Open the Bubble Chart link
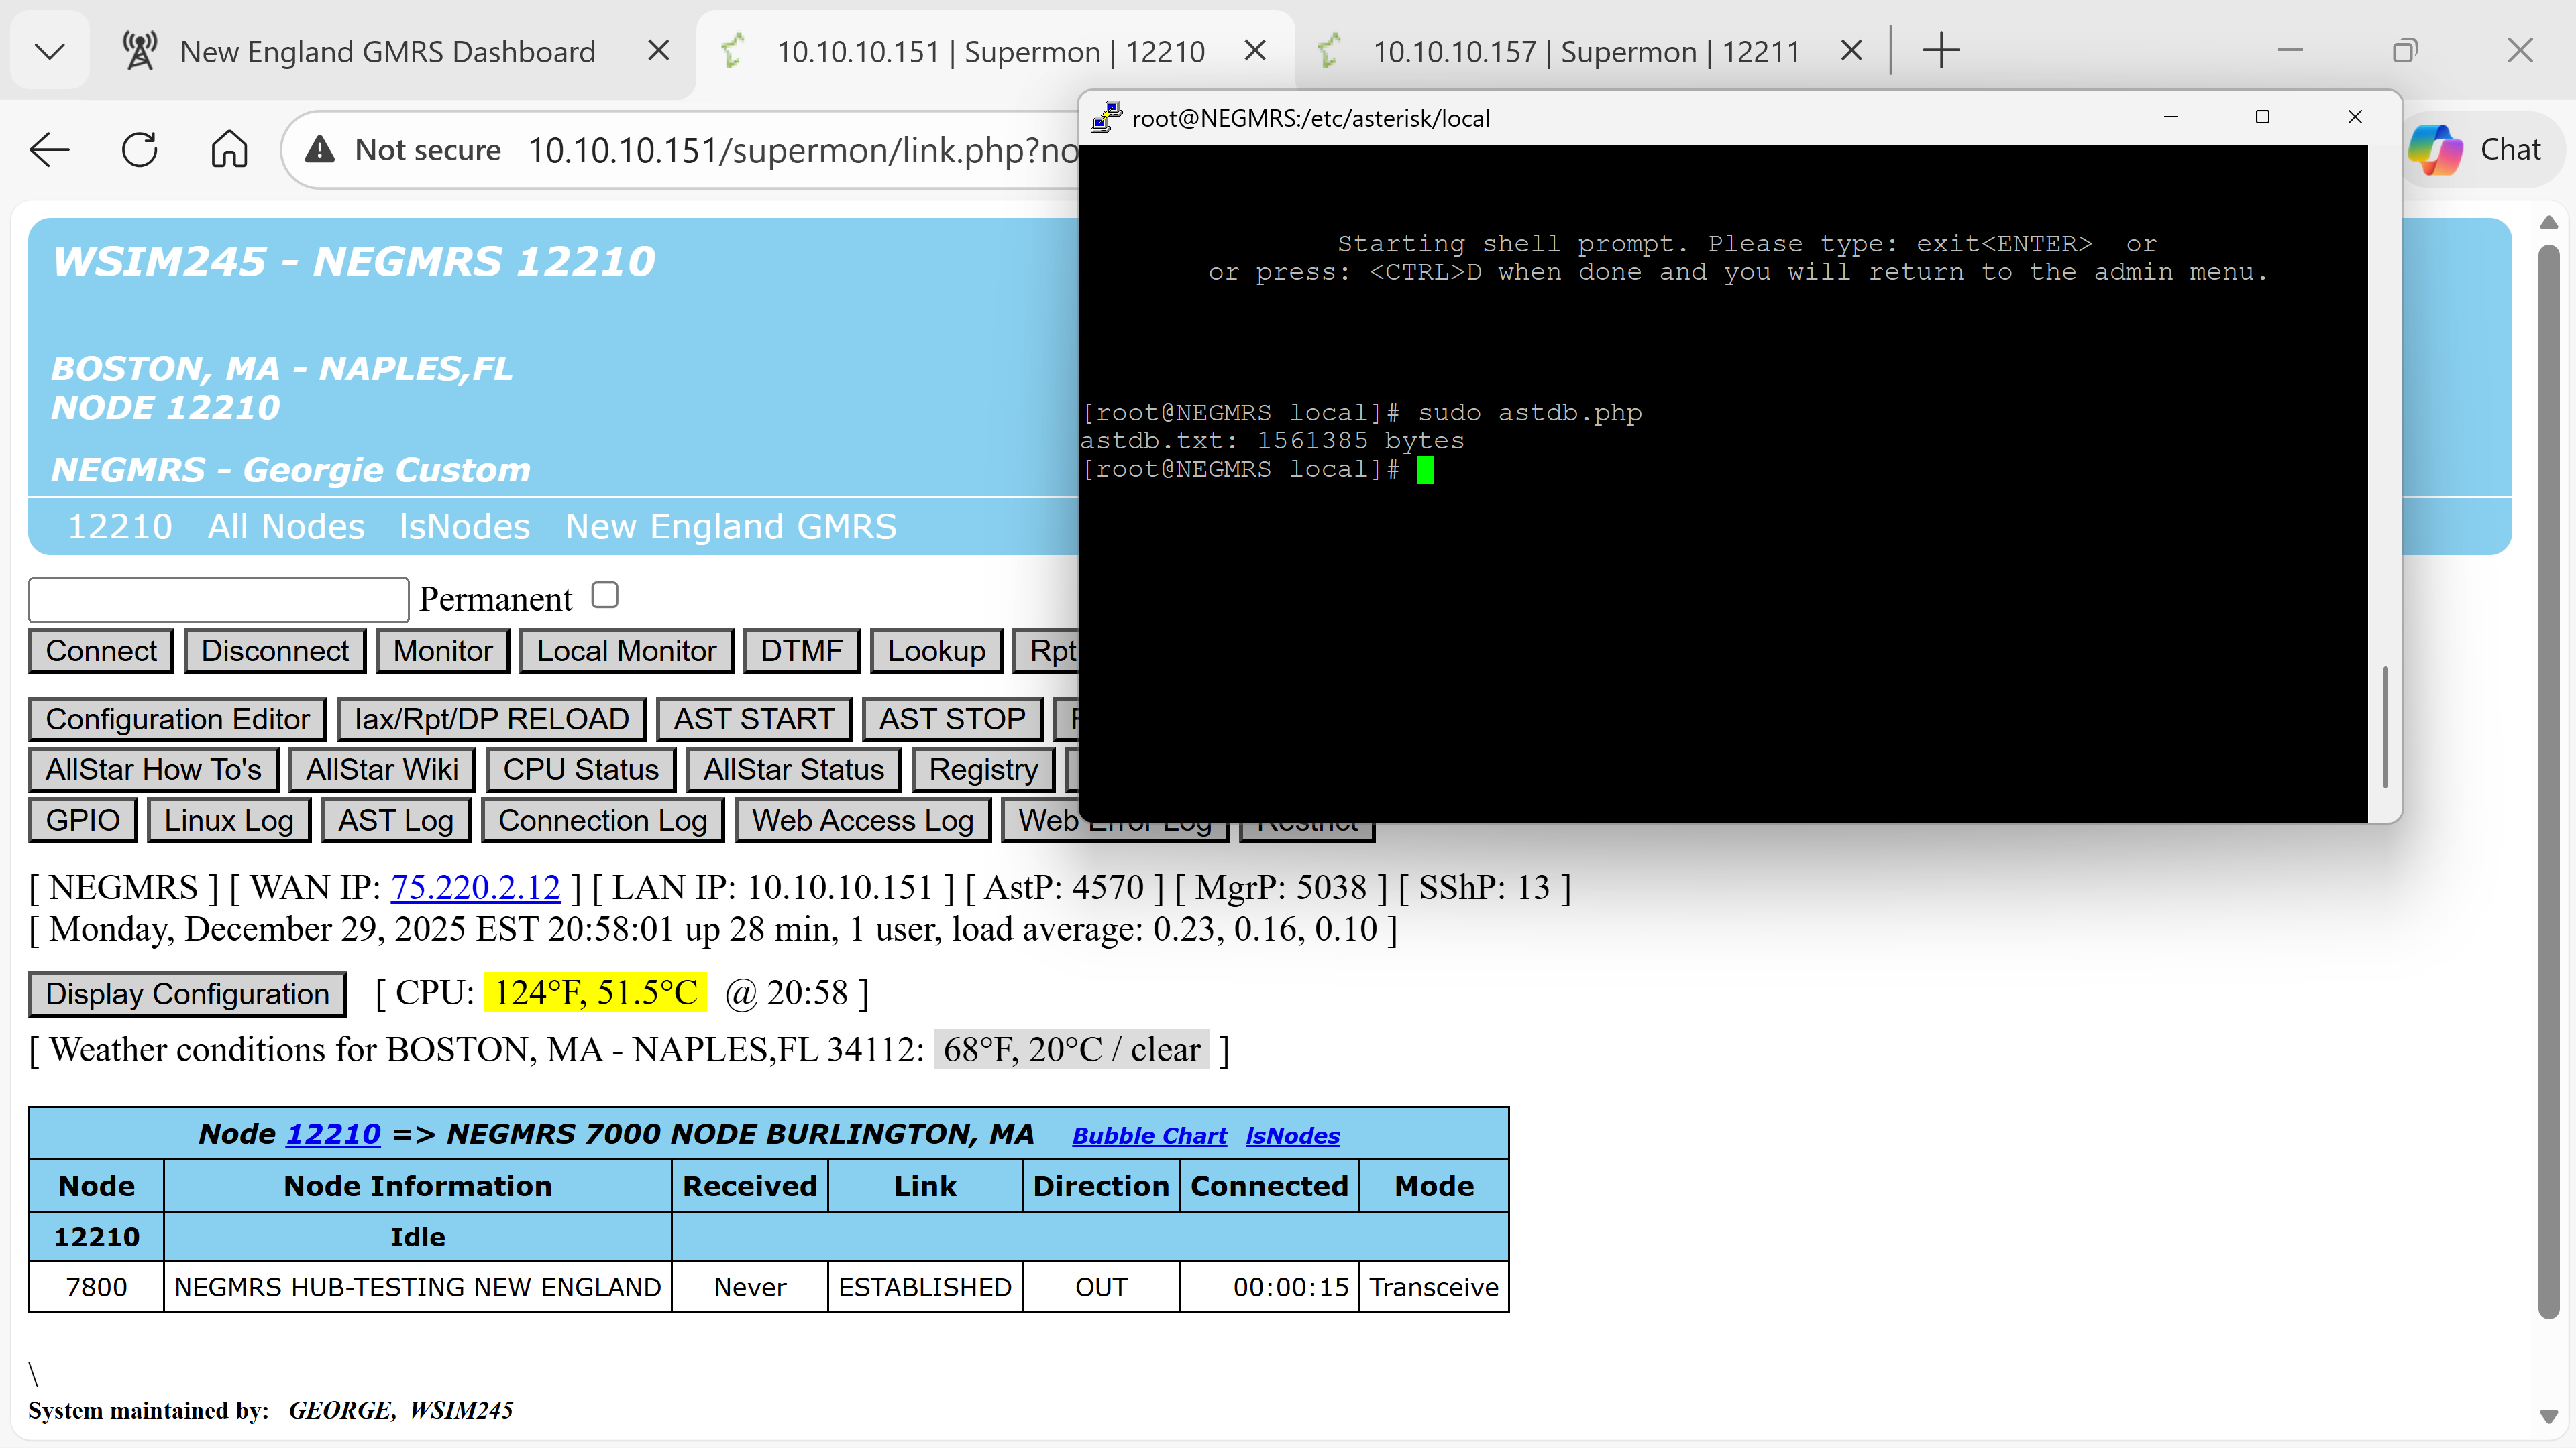 (x=1149, y=1135)
